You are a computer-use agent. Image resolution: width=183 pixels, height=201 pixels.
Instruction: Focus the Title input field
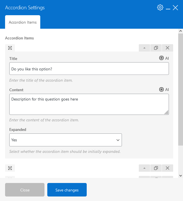(x=89, y=69)
